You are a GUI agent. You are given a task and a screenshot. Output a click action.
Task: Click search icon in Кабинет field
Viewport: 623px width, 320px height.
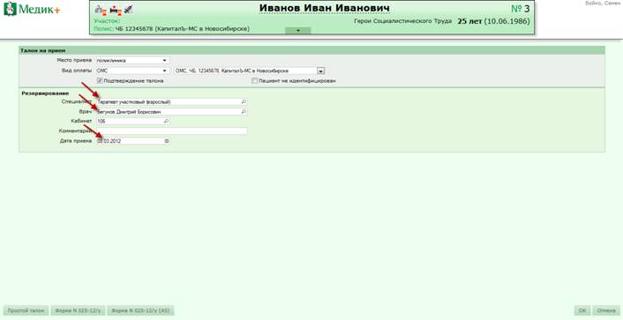pyautogui.click(x=166, y=121)
